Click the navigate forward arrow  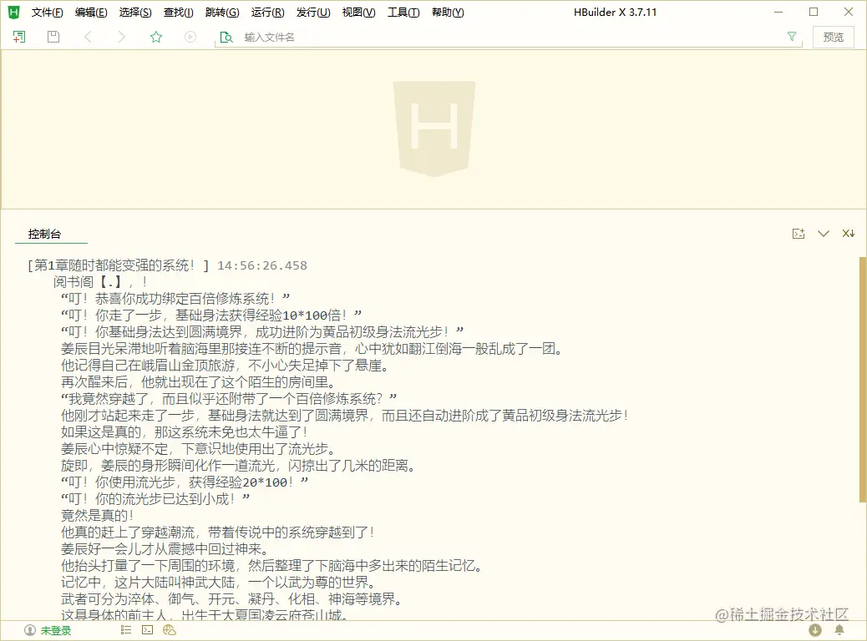[x=122, y=37]
